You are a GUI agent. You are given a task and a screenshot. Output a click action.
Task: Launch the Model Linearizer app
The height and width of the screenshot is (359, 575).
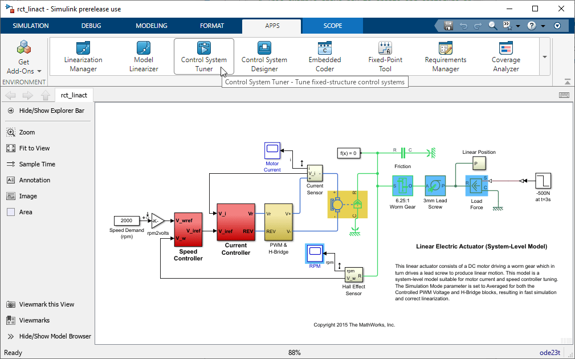coord(144,56)
